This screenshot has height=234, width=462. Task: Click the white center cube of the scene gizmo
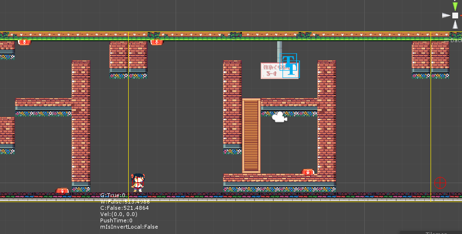tap(455, 16)
